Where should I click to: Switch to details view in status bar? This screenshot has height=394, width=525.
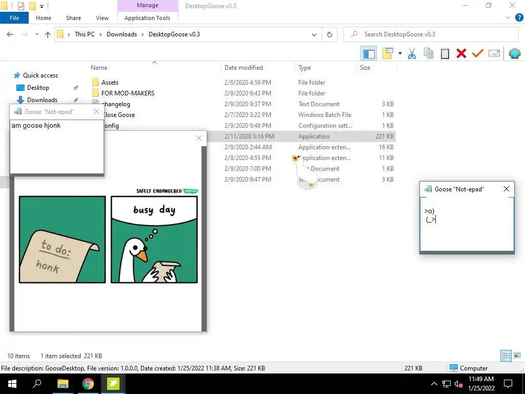pos(506,356)
